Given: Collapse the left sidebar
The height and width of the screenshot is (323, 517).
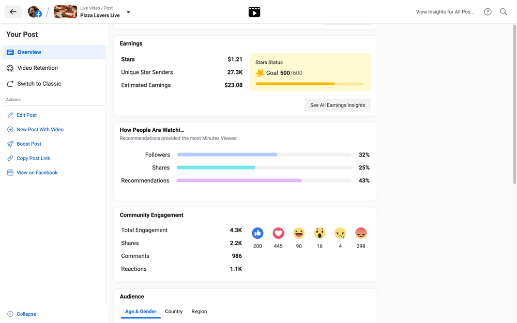Looking at the screenshot, I should pyautogui.click(x=22, y=314).
